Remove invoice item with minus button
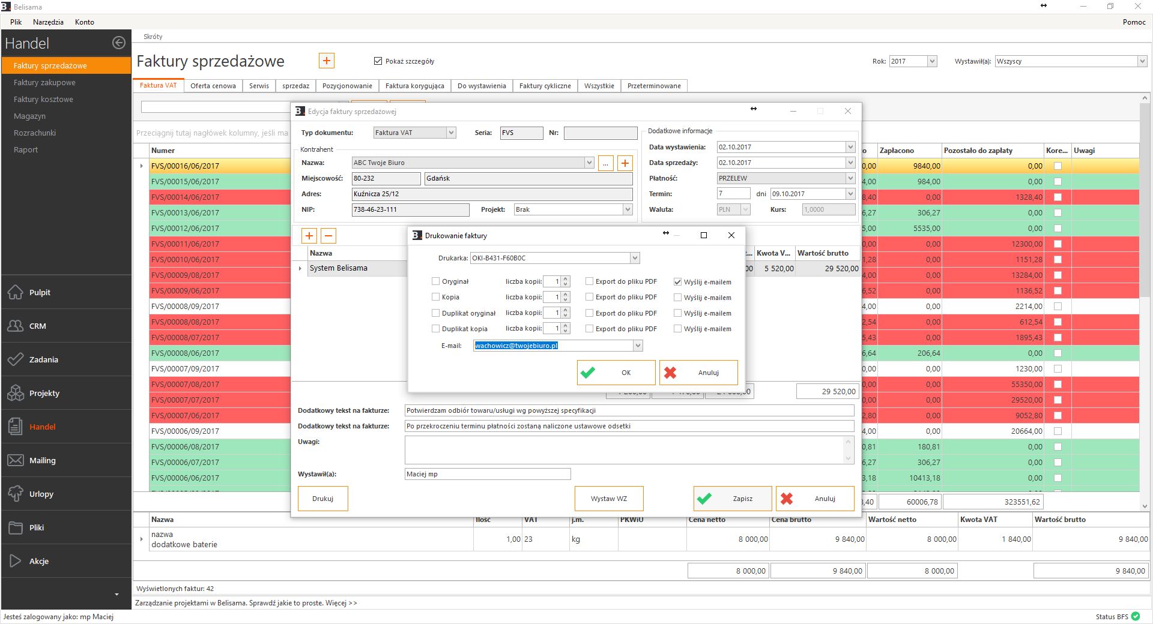The image size is (1153, 624). (328, 236)
